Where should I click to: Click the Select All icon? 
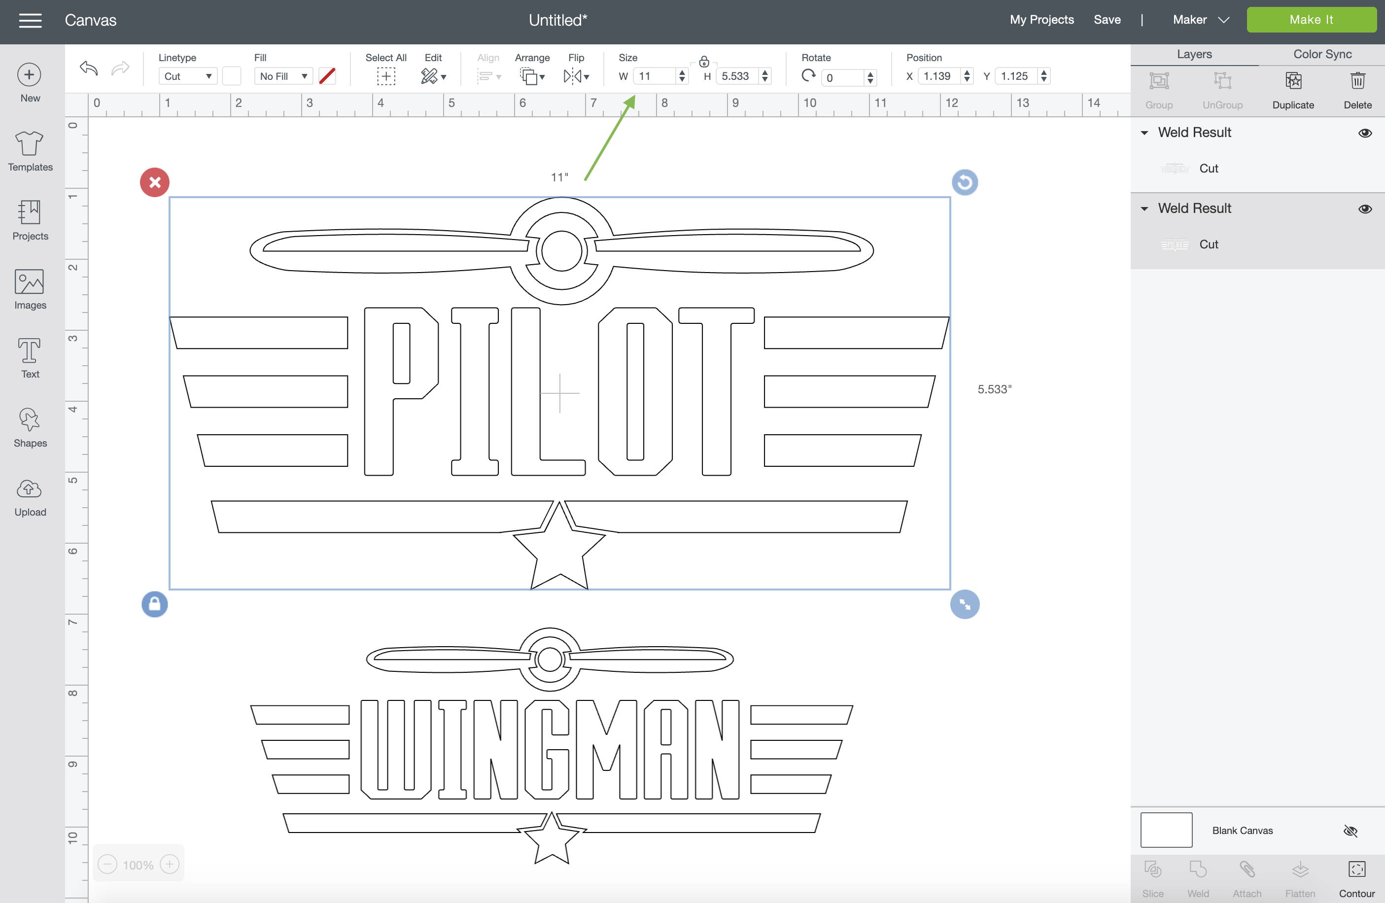(386, 76)
